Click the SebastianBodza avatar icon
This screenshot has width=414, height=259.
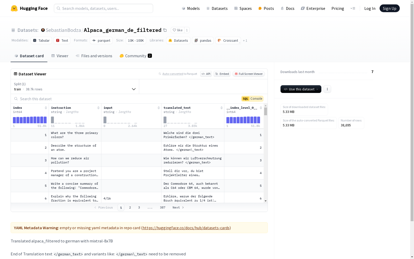point(43,30)
